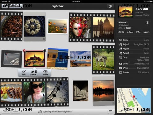This screenshot has height=115, width=153.
Task: Toggle the filmstrip icon in bottom bar
Action: [110, 112]
